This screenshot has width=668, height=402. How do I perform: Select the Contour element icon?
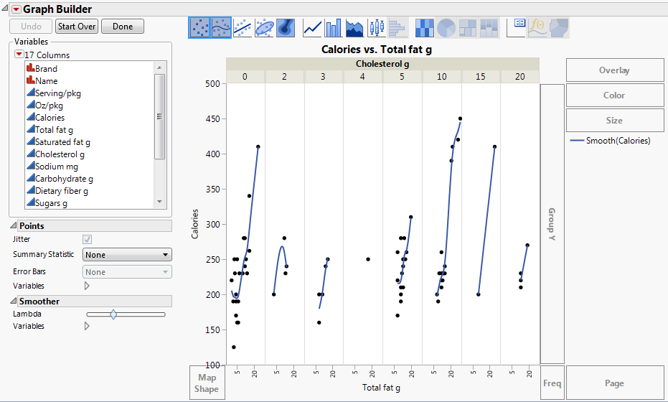(286, 28)
